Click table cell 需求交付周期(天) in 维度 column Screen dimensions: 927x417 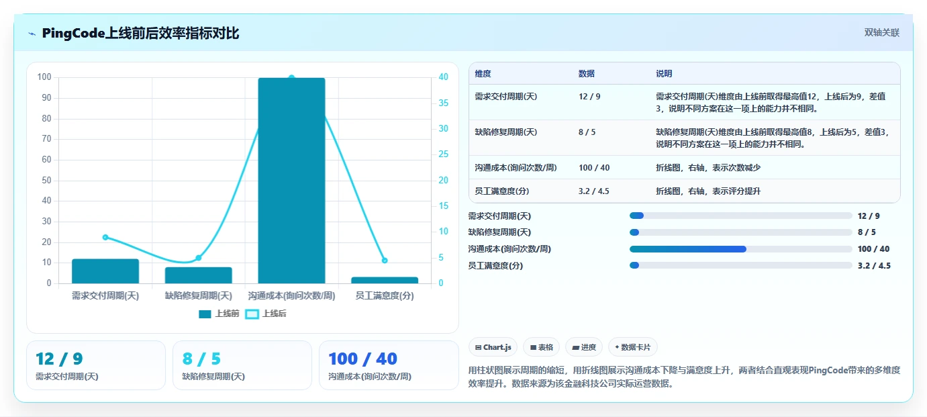coord(505,97)
